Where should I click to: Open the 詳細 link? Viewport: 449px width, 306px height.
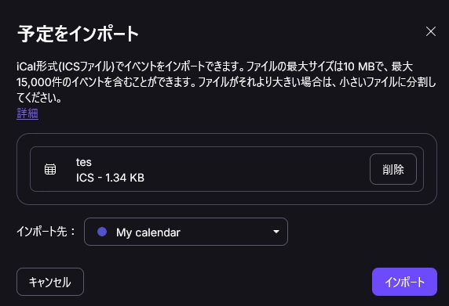[x=27, y=113]
